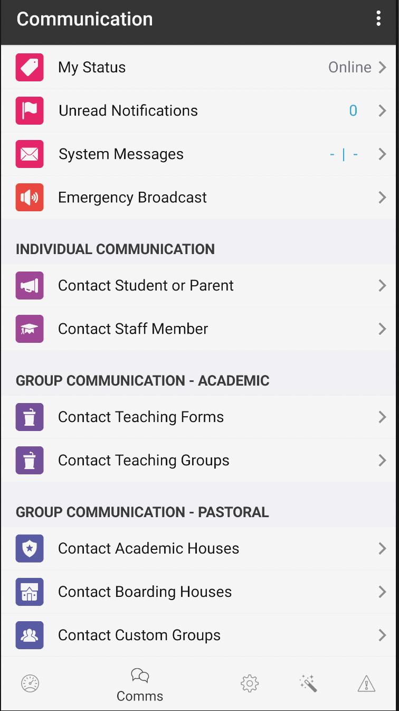Open the warning triangle alerts tab

pos(366,684)
